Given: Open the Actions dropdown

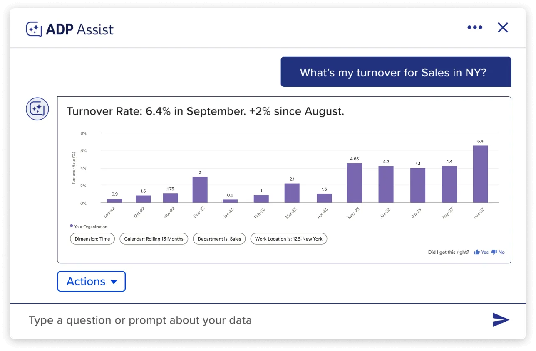Looking at the screenshot, I should tap(91, 281).
